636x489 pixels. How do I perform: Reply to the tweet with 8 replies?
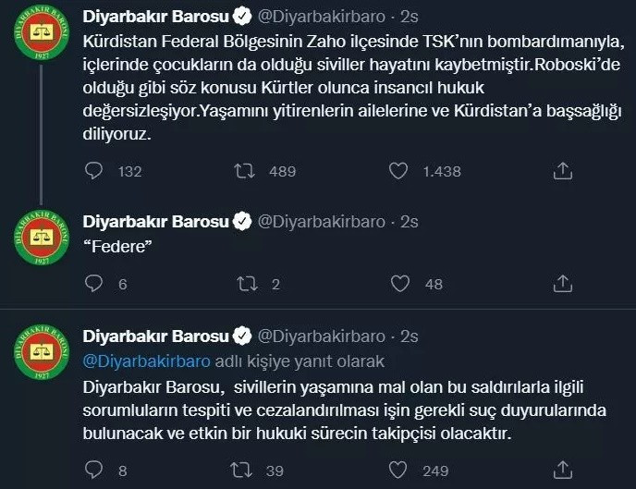pos(93,470)
